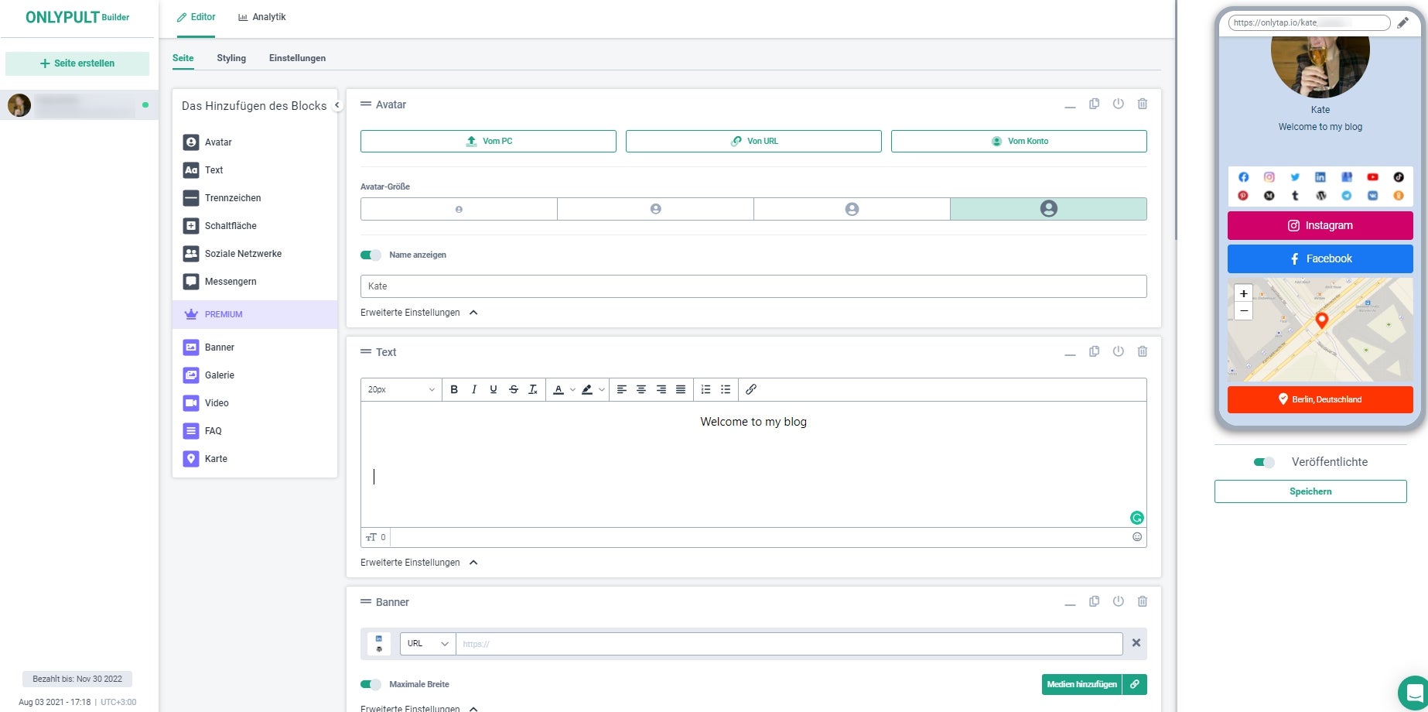
Task: Edit the page URL with the pencil icon
Action: pyautogui.click(x=1402, y=22)
